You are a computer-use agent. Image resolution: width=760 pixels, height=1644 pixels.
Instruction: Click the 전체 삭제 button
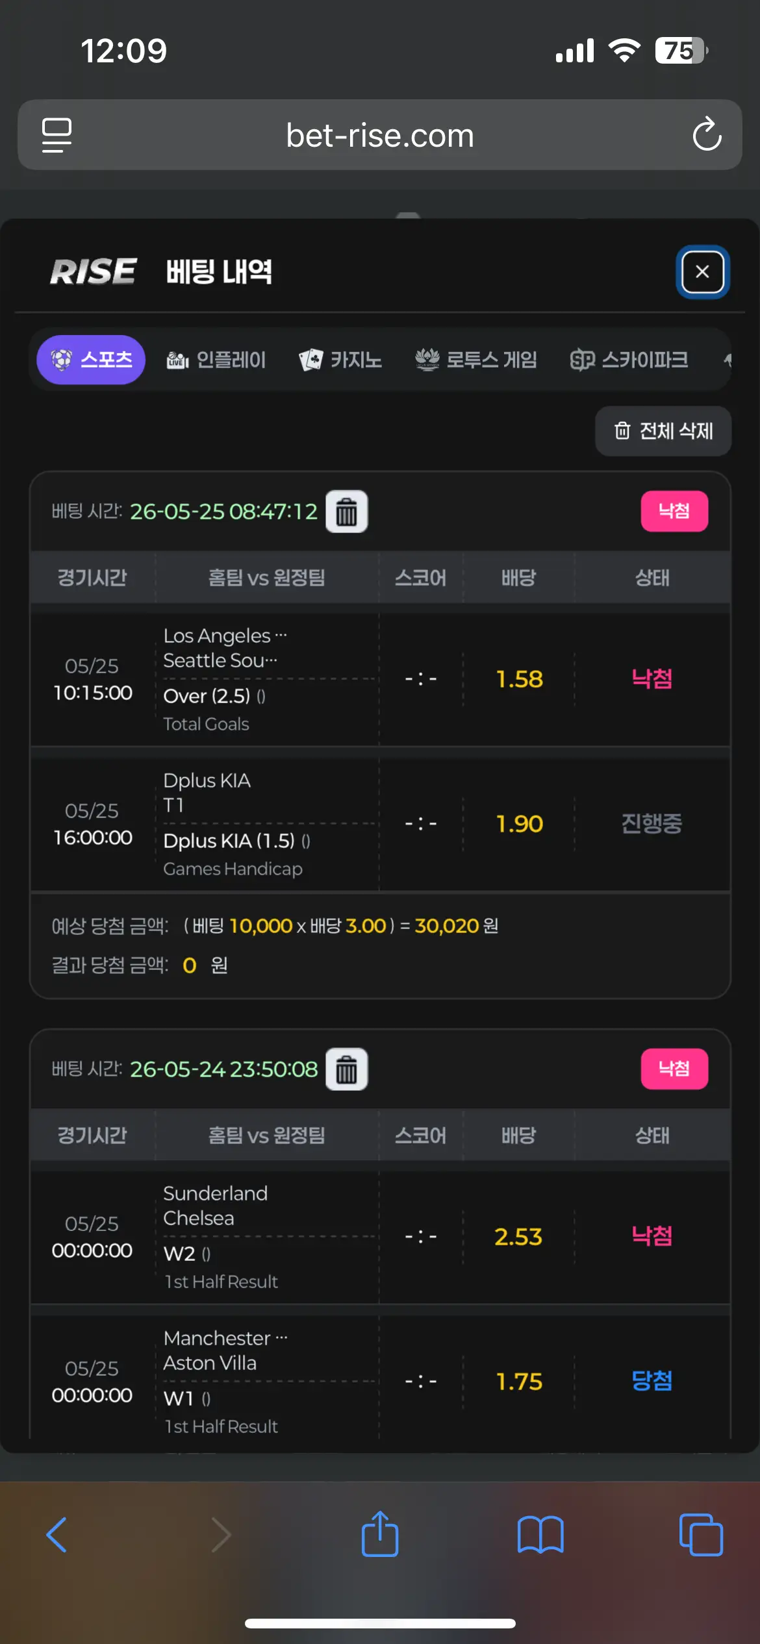point(663,431)
